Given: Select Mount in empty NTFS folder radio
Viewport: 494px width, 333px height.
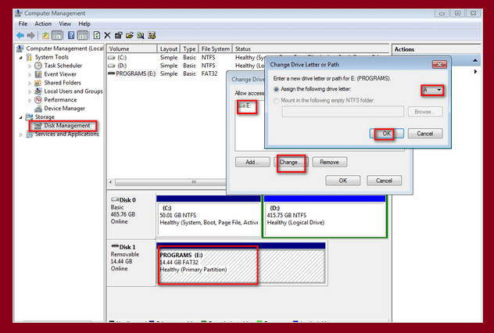Looking at the screenshot, I should click(x=276, y=101).
